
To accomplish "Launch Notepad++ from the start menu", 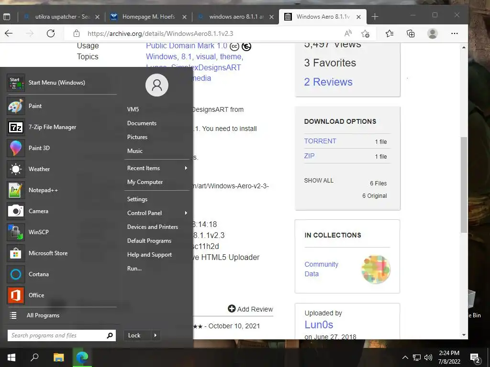I will (x=62, y=190).
